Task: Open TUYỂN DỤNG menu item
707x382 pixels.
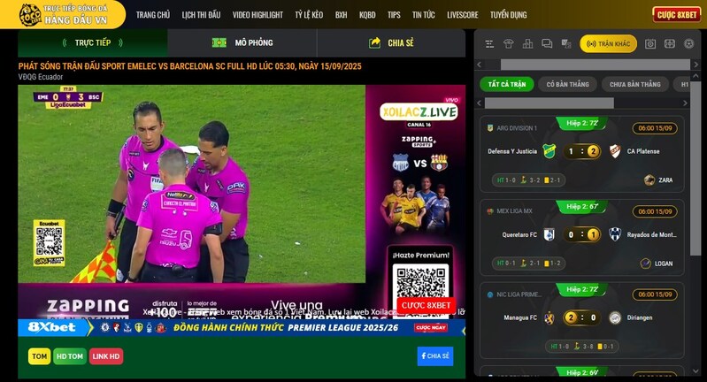Action: coord(509,15)
